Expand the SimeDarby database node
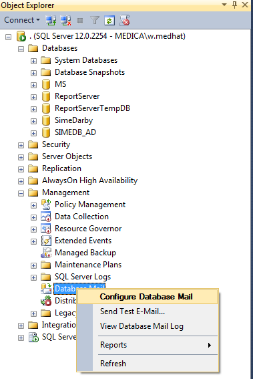The width and height of the screenshot is (253, 379). (x=33, y=121)
